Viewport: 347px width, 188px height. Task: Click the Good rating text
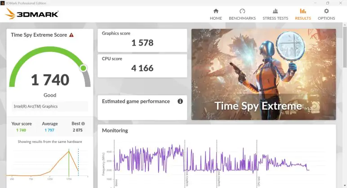[x=50, y=95]
